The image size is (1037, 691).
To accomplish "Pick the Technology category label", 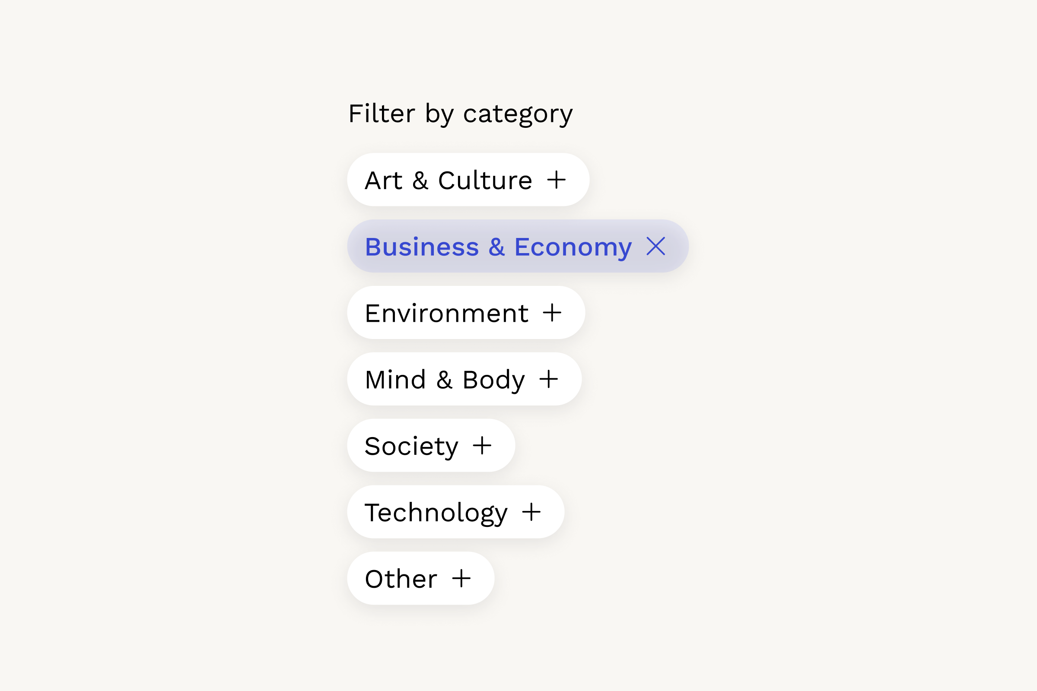I will tap(436, 513).
